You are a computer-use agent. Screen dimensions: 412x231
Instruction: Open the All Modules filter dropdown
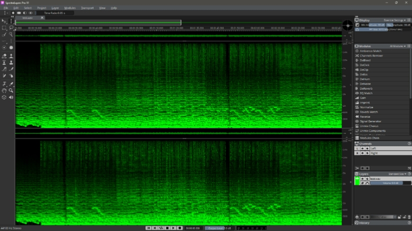point(397,46)
